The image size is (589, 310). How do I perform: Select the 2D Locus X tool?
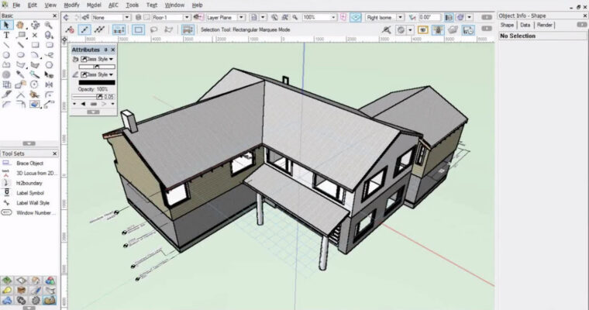coord(35,35)
